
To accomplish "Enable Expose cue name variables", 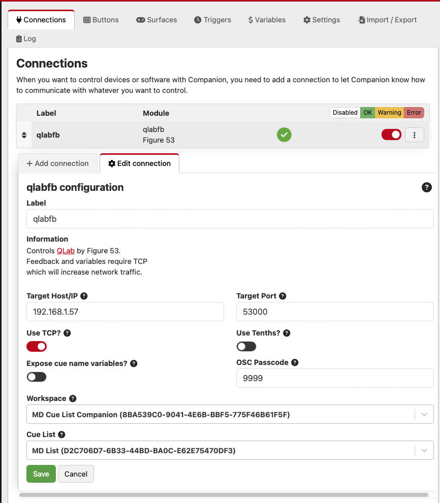I will [x=36, y=377].
